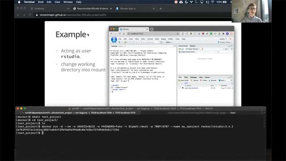This screenshot has width=286, height=161.
Task: Check the box beside pull_and_build.sh
Action: tap(180, 88)
